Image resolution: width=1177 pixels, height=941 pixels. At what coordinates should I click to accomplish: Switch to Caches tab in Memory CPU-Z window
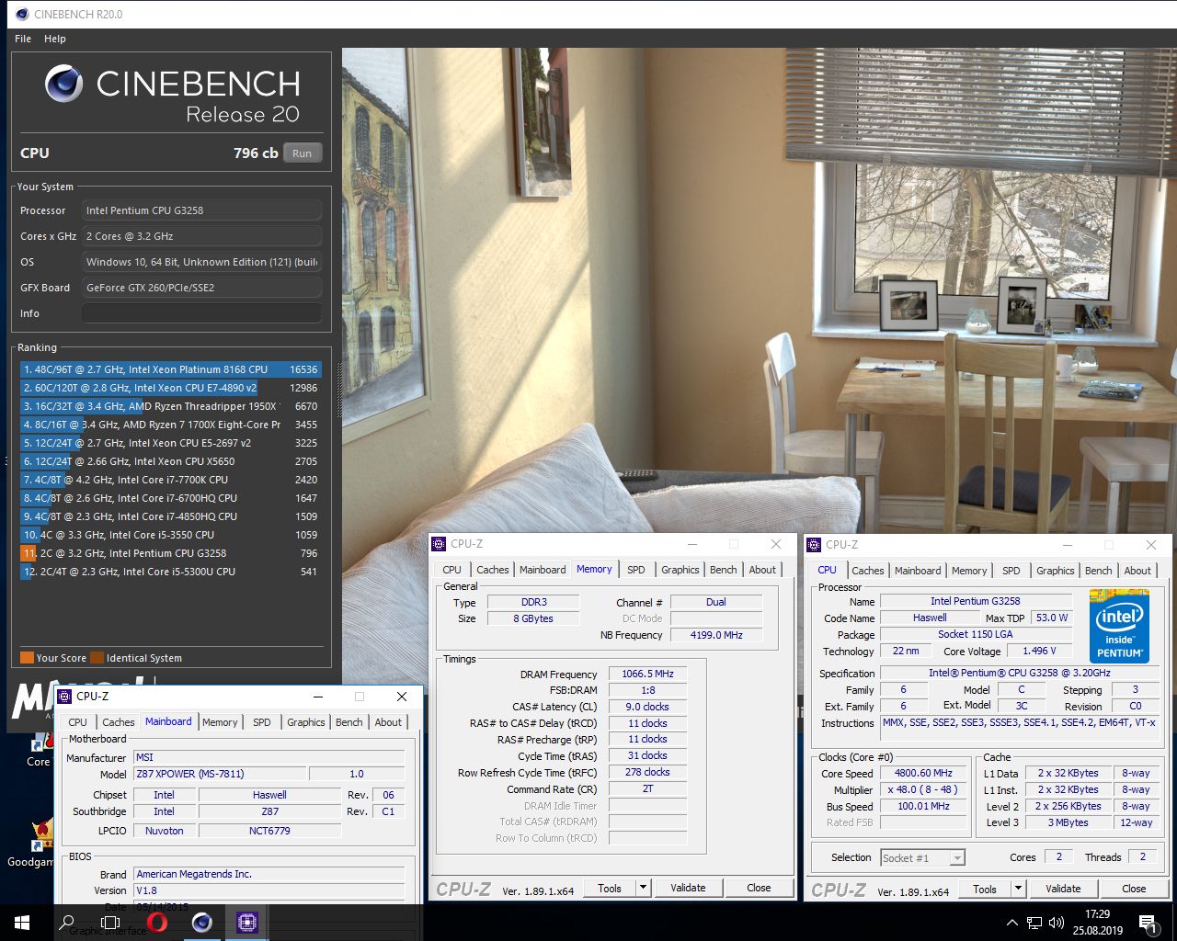492,570
